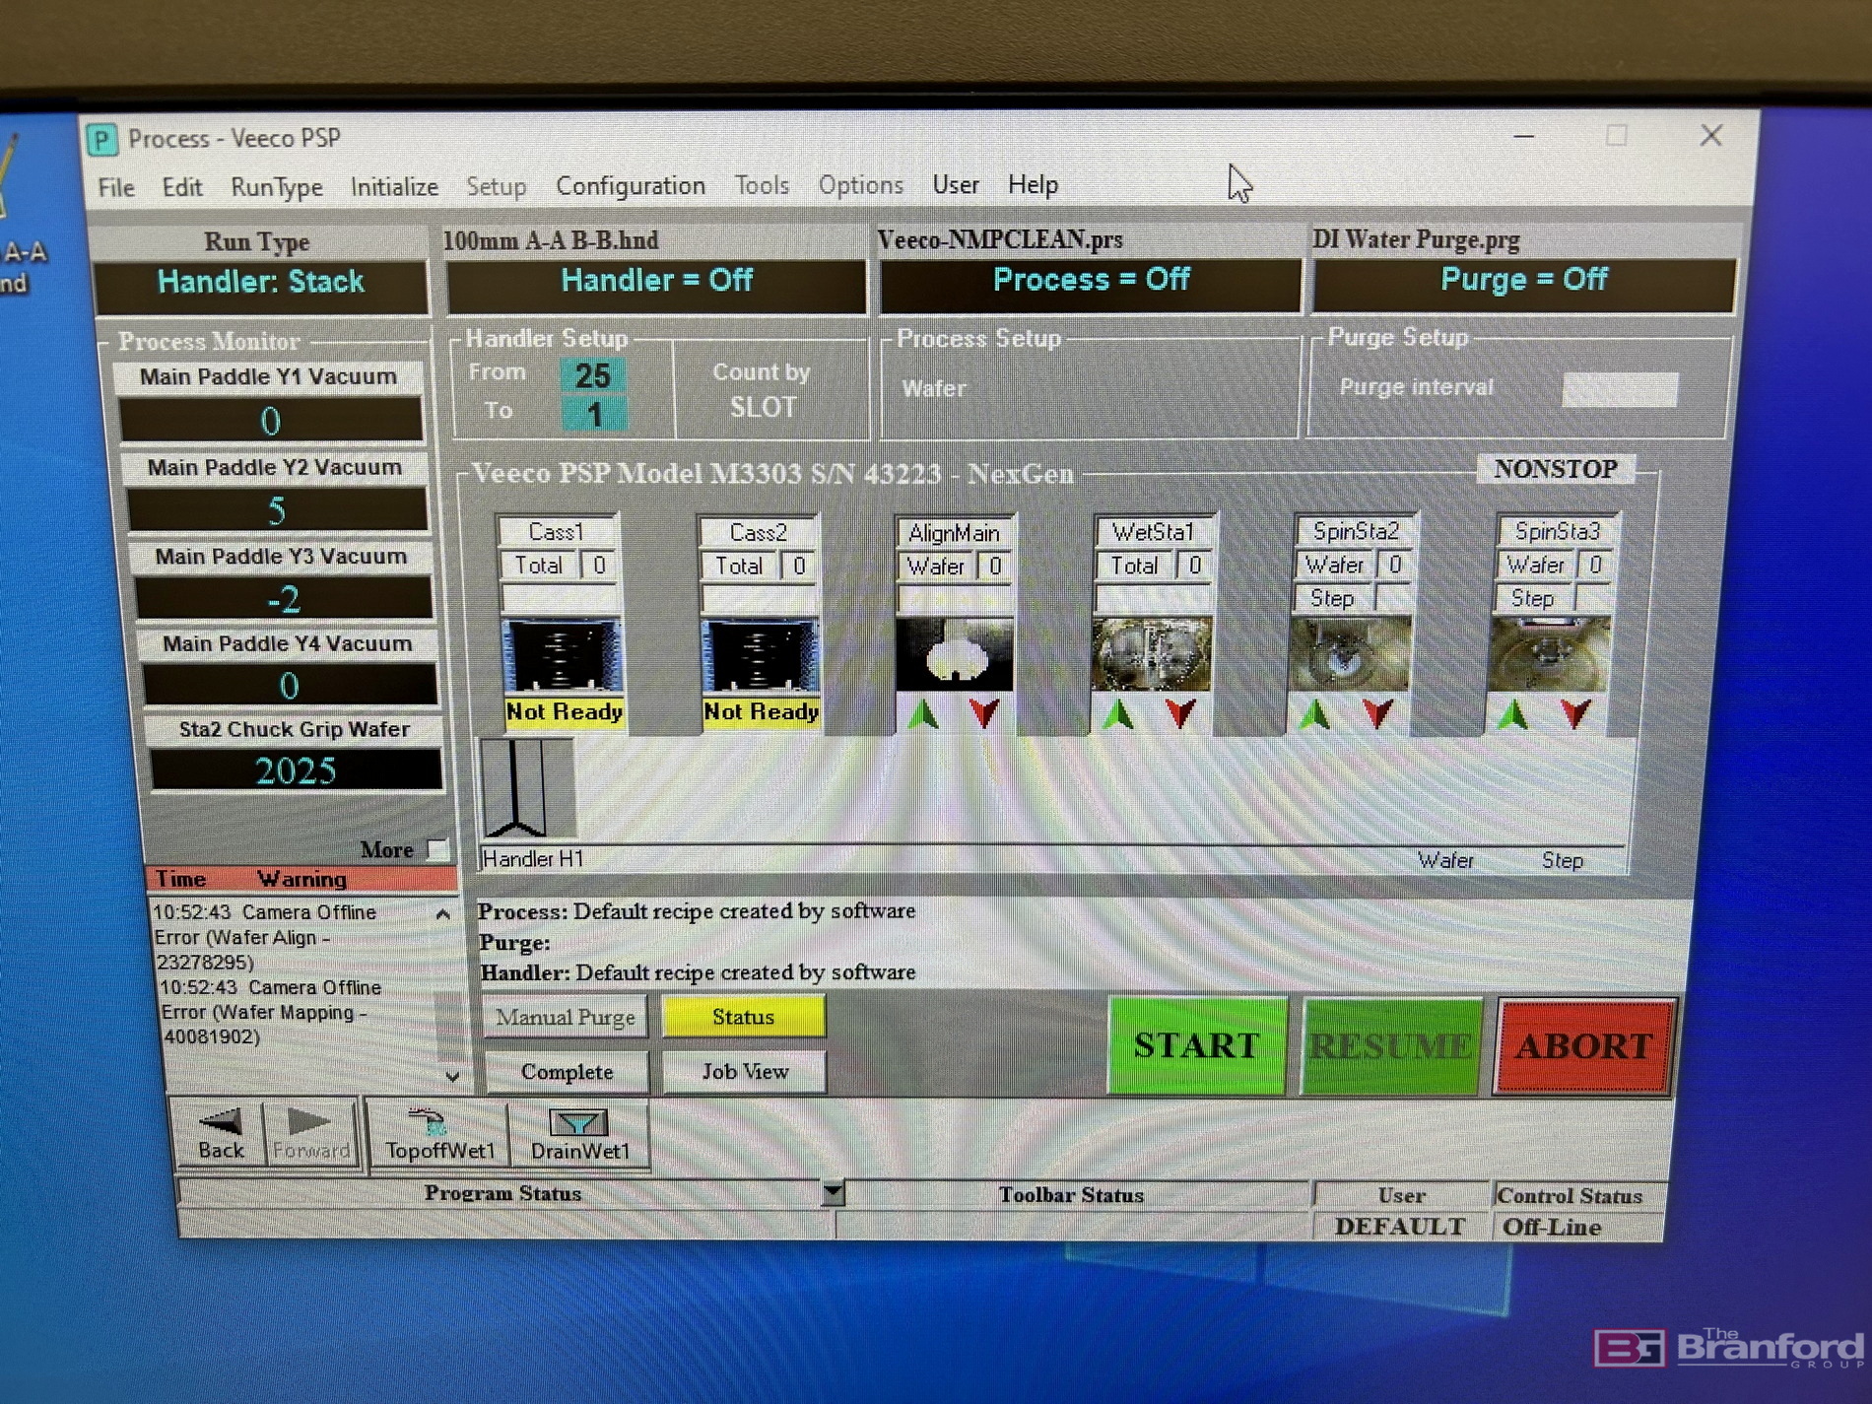Click the red down arrow under SpinSta3
This screenshot has height=1404, width=1872.
coord(1576,715)
